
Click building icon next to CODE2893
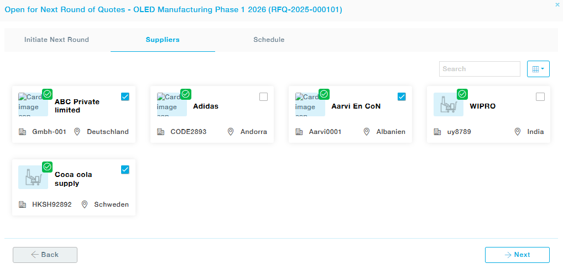coord(161,132)
